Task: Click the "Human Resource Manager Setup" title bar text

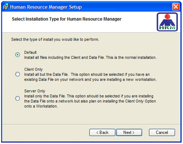Action: pos(46,7)
